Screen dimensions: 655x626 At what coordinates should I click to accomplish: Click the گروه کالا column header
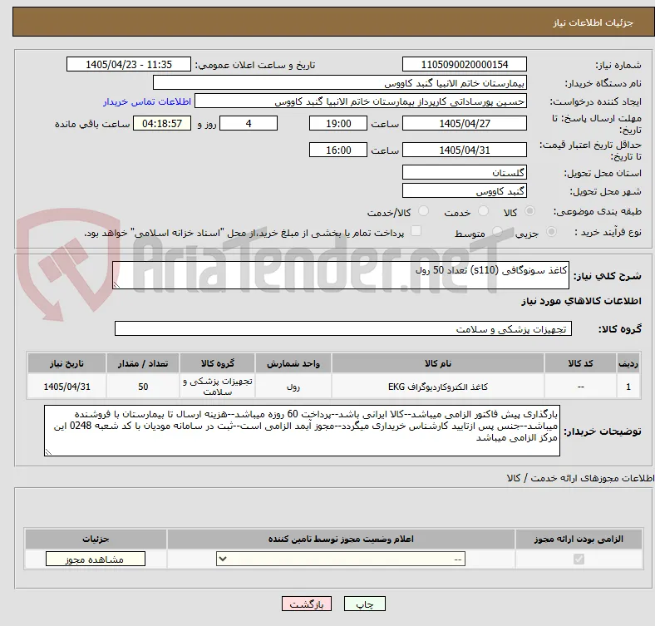217,363
